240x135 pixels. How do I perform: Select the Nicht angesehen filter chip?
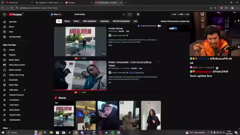pyautogui.click(x=90, y=21)
